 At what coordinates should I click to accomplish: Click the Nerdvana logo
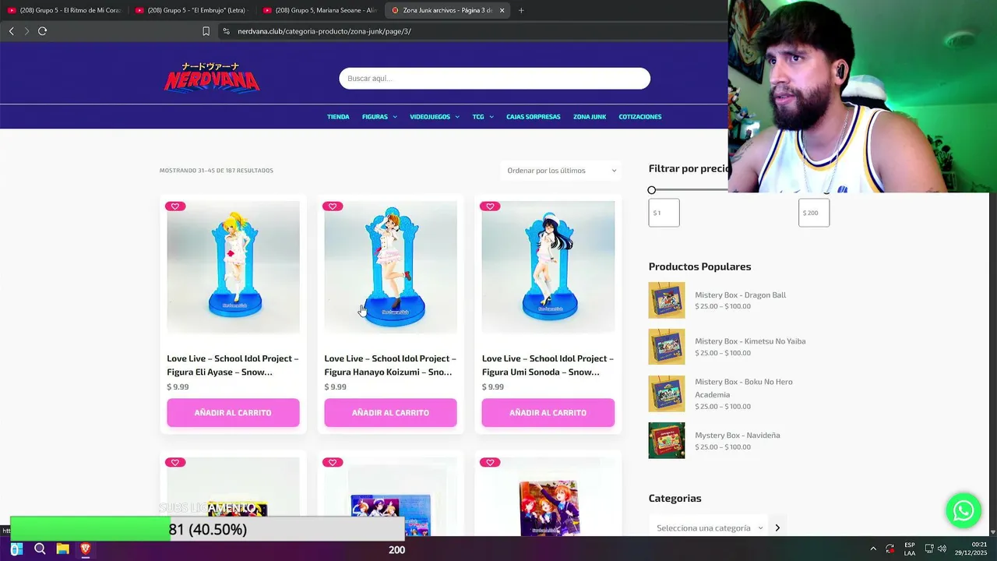pyautogui.click(x=211, y=77)
